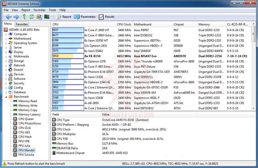
Task: Click the Forward navigation arrow
Action: (x=16, y=17)
